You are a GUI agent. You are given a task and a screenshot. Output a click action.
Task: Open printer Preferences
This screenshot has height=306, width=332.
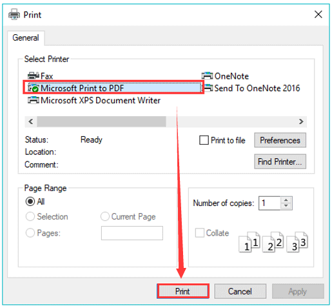tap(280, 140)
